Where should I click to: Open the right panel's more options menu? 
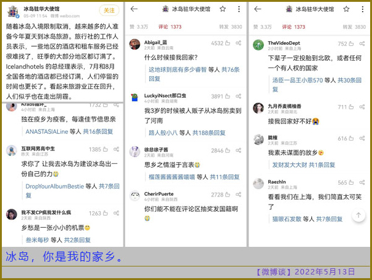point(361,9)
